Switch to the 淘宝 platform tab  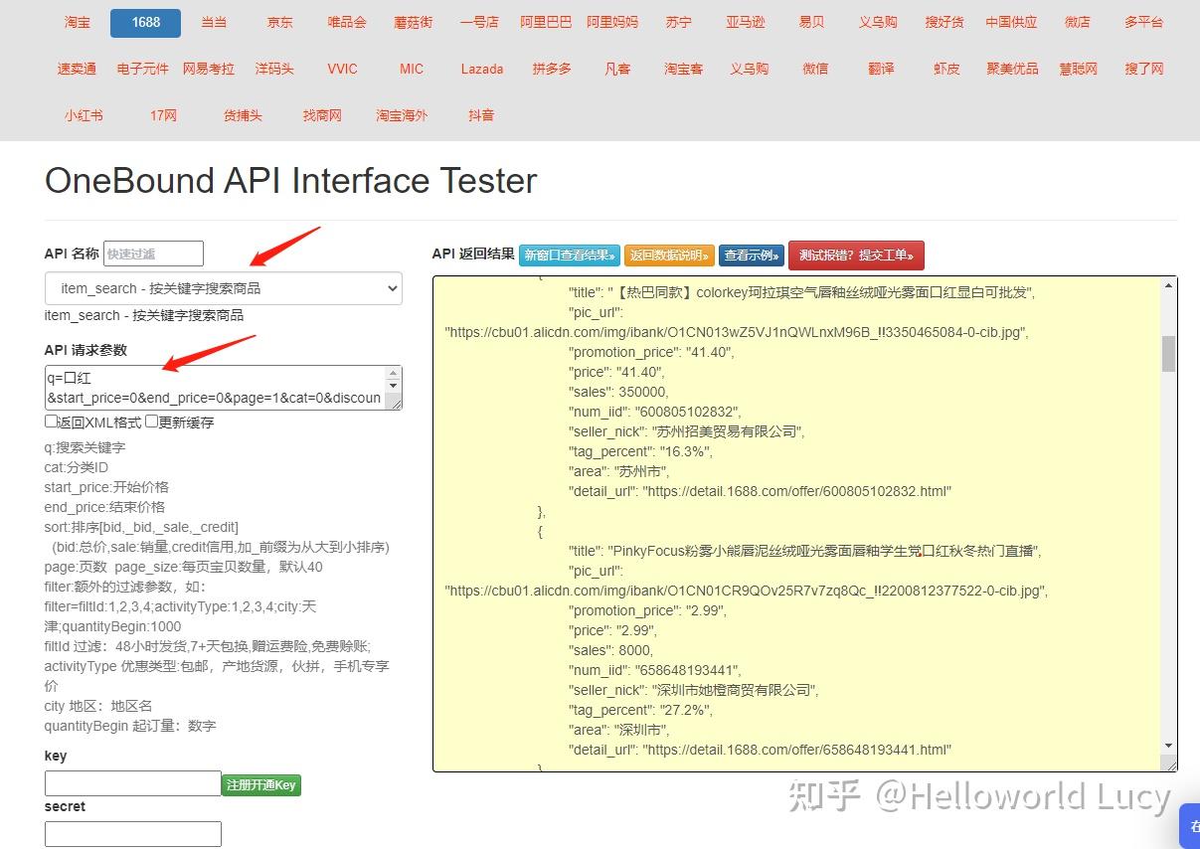pyautogui.click(x=77, y=22)
